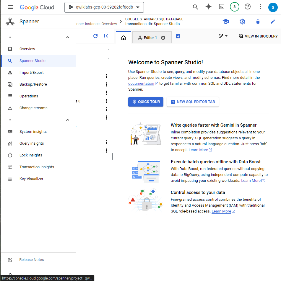
Task: Click the QUICK TOUR button
Action: pos(146,102)
